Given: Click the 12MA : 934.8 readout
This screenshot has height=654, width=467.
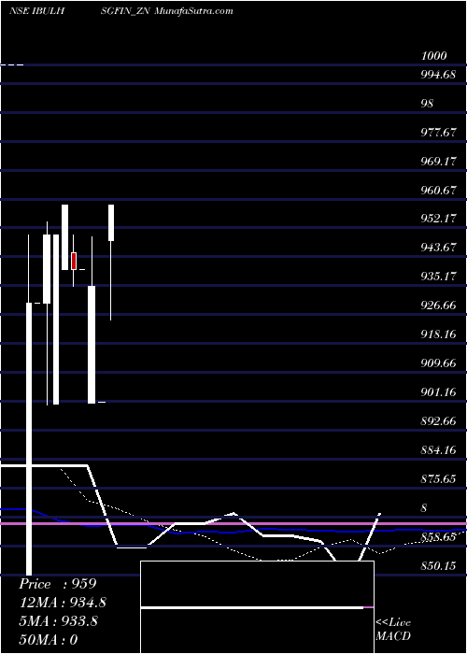Looking at the screenshot, I should pyautogui.click(x=63, y=603).
